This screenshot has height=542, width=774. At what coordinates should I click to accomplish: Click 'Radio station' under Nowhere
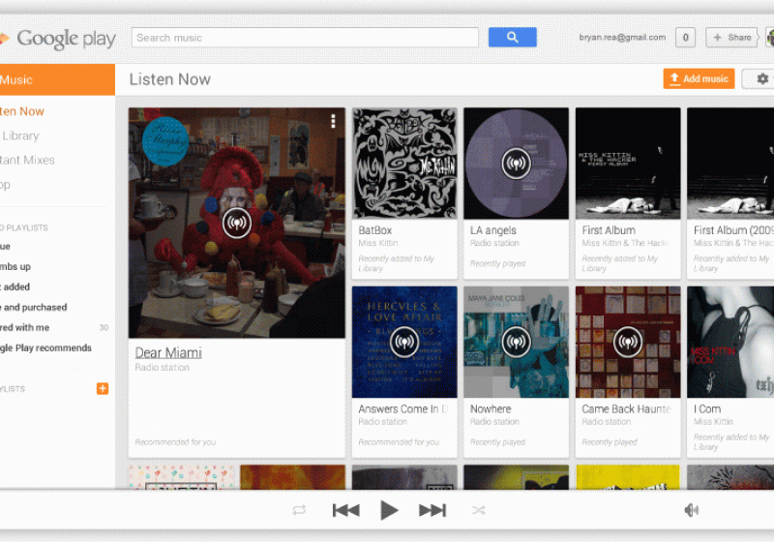point(494,422)
